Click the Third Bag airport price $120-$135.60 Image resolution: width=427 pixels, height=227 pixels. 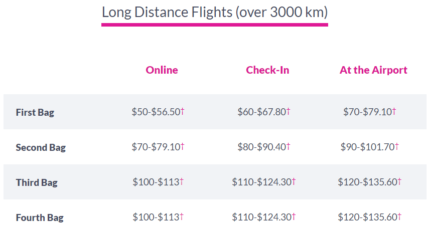pos(367,182)
